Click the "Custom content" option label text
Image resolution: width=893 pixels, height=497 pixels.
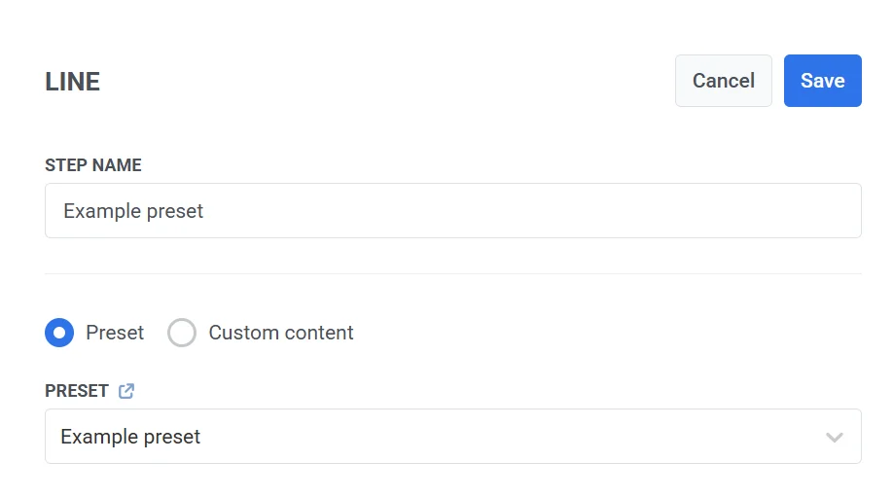point(280,333)
